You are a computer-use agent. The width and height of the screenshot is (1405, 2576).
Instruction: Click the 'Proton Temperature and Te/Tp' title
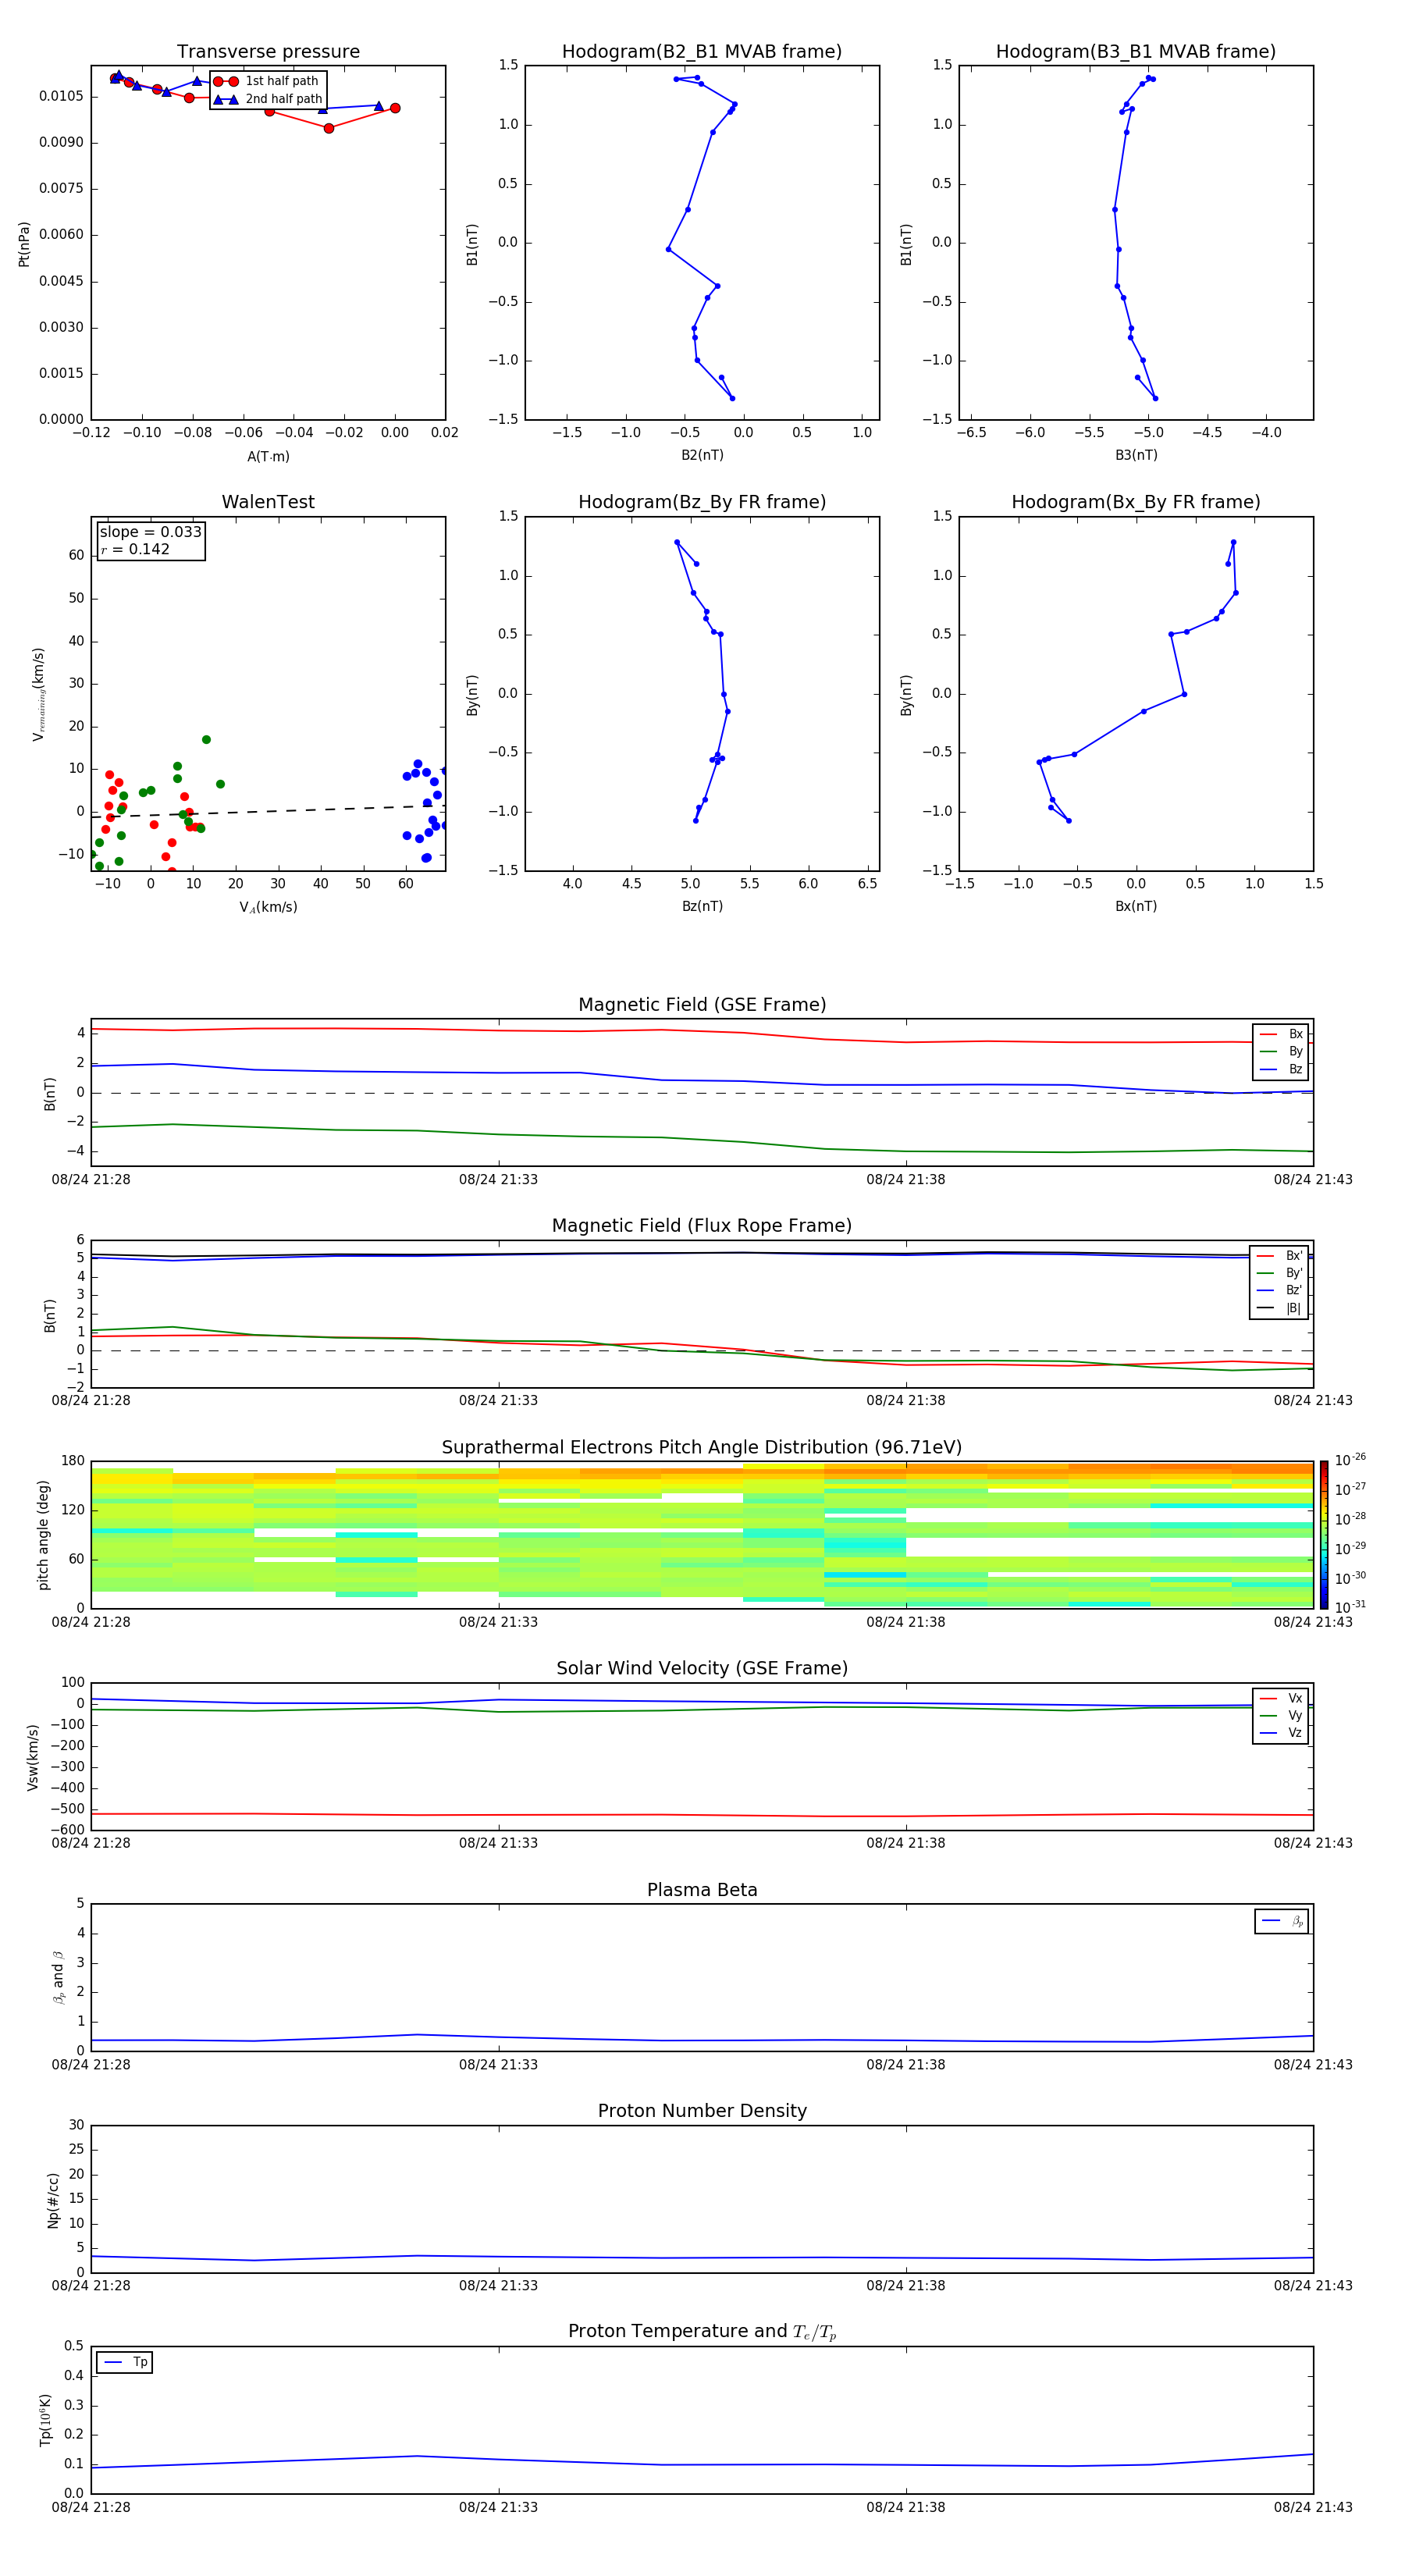(702, 2332)
